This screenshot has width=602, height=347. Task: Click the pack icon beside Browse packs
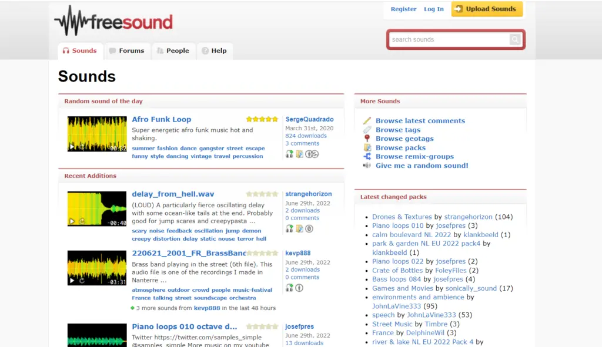[369, 147]
